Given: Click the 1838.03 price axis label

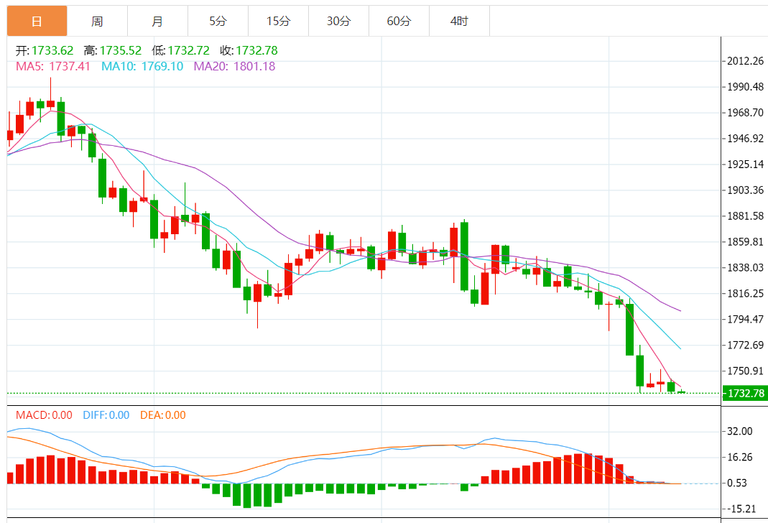Looking at the screenshot, I should point(745,267).
